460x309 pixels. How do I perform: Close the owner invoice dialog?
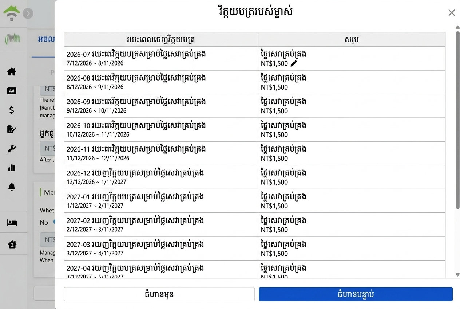[x=452, y=13]
